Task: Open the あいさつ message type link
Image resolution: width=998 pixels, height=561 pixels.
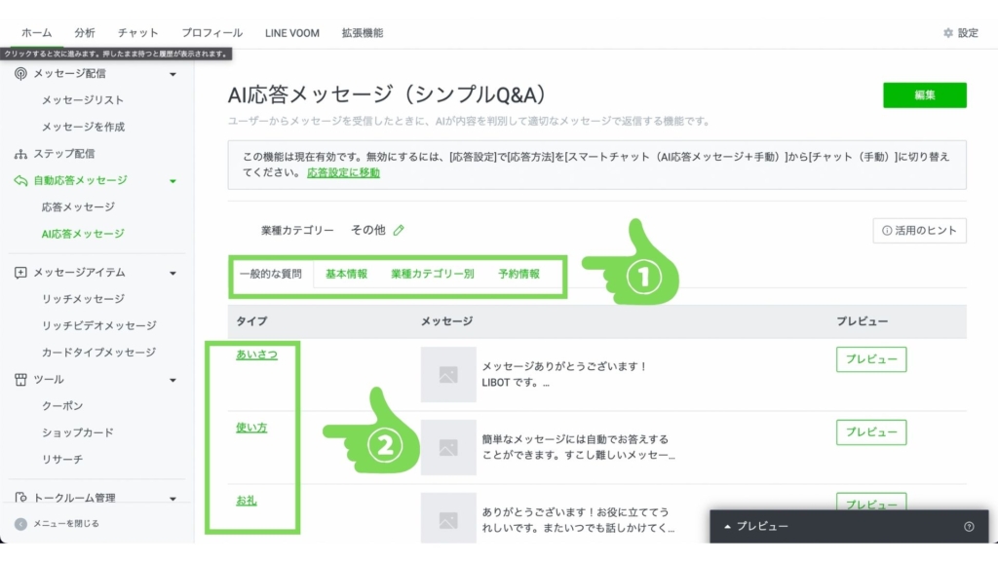Action: tap(256, 355)
